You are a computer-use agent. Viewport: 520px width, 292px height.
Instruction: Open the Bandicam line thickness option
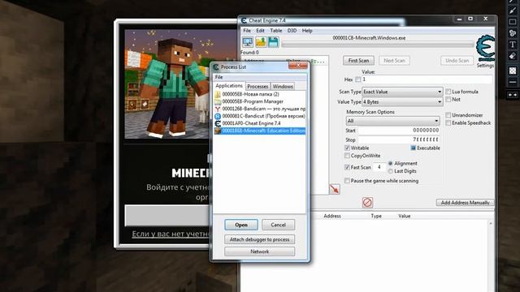coord(513,82)
